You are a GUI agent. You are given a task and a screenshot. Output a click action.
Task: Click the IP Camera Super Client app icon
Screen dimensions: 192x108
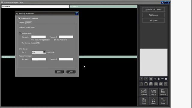2,2
